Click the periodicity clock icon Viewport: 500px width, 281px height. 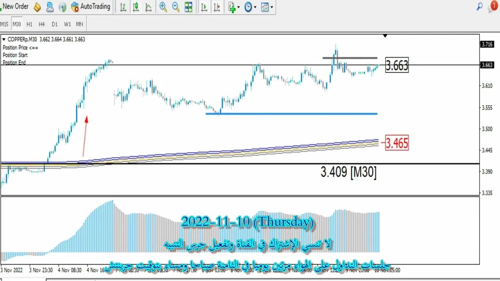point(248,7)
